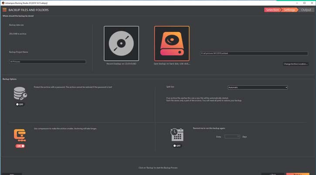Enable password protection toggle
The height and width of the screenshot is (175, 316).
coord(20,104)
